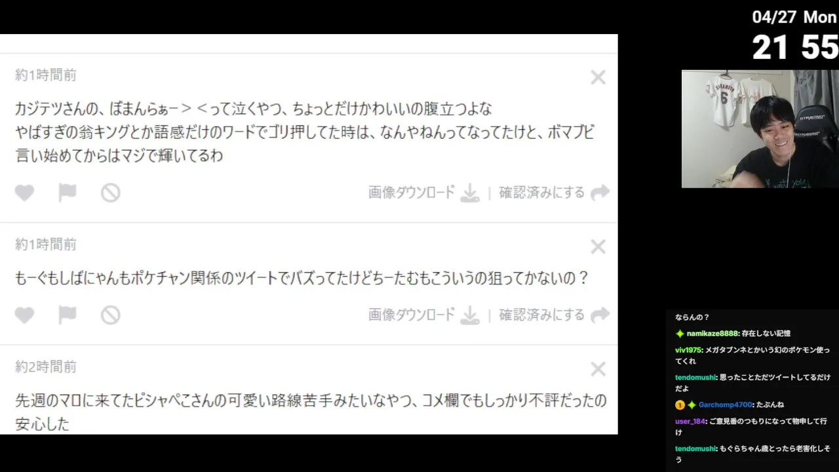Download icon for the second message
The height and width of the screenshot is (472, 839).
point(470,315)
